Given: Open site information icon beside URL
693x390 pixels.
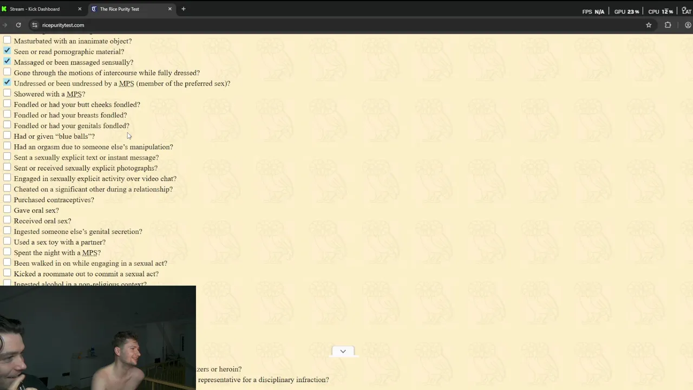Looking at the screenshot, I should coord(35,25).
